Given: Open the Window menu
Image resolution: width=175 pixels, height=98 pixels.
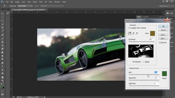Looking at the screenshot, I should tap(57, 2).
